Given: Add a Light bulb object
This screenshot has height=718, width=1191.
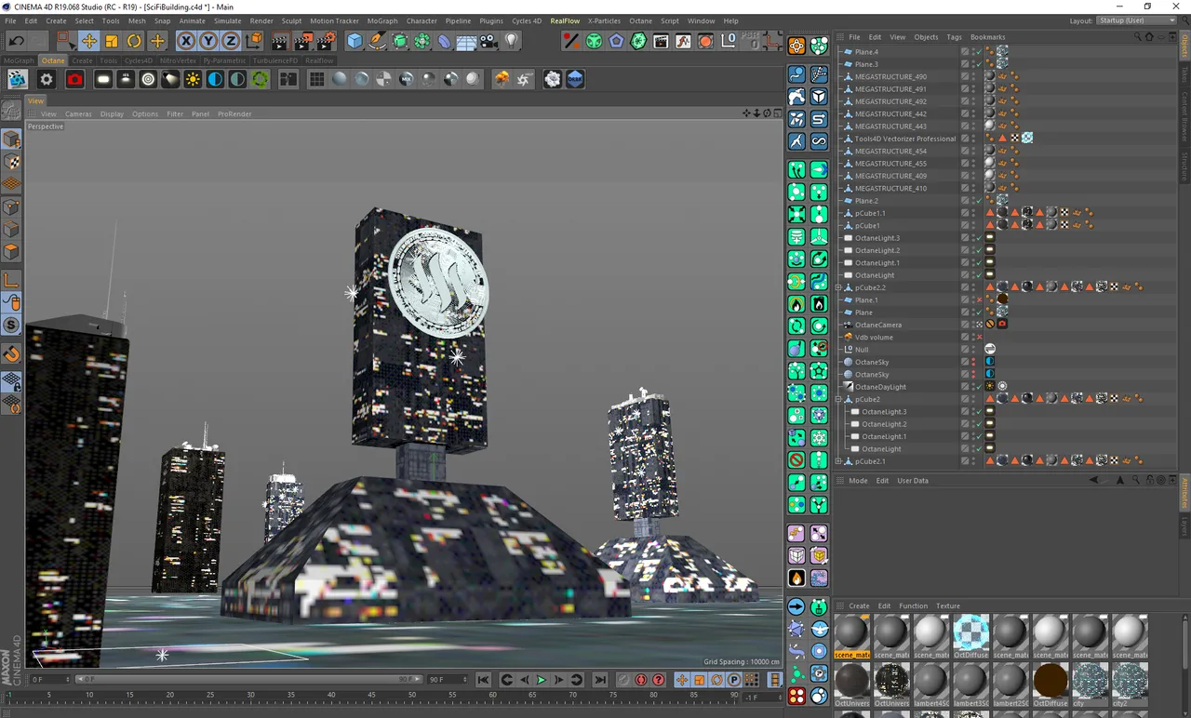Looking at the screenshot, I should click(x=512, y=41).
